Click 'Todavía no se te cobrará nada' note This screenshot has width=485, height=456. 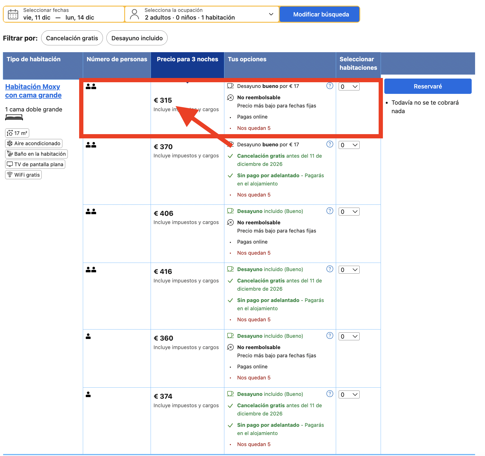click(x=425, y=107)
